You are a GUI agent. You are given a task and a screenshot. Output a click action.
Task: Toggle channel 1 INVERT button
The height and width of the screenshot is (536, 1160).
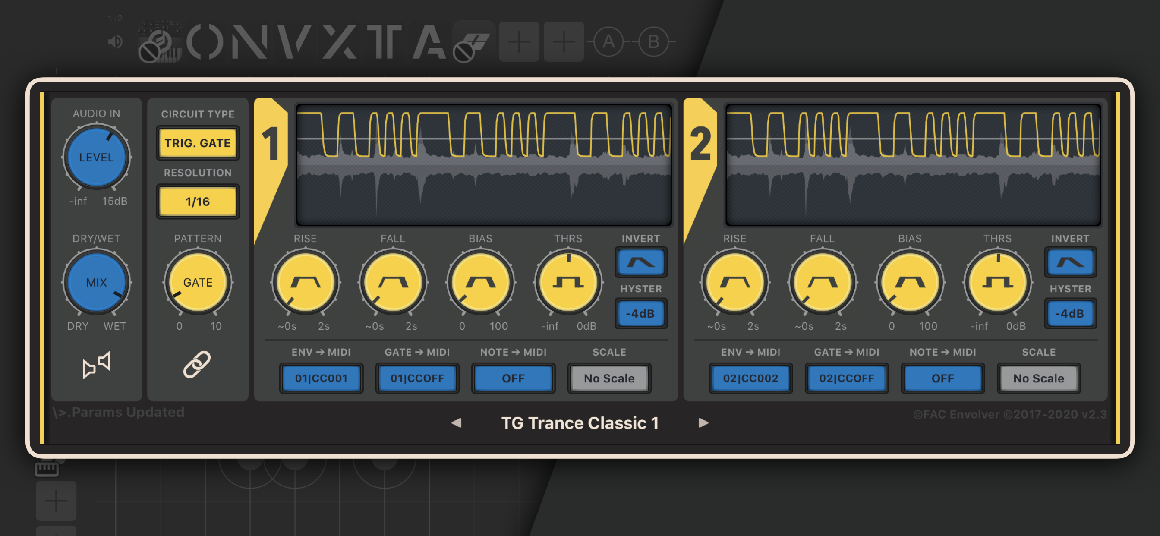pyautogui.click(x=641, y=262)
